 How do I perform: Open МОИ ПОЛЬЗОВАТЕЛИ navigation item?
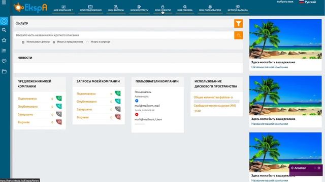pyautogui.click(x=210, y=8)
